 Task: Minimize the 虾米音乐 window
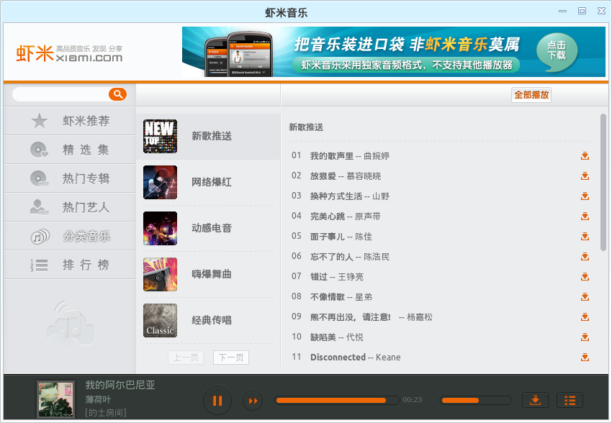(x=562, y=12)
